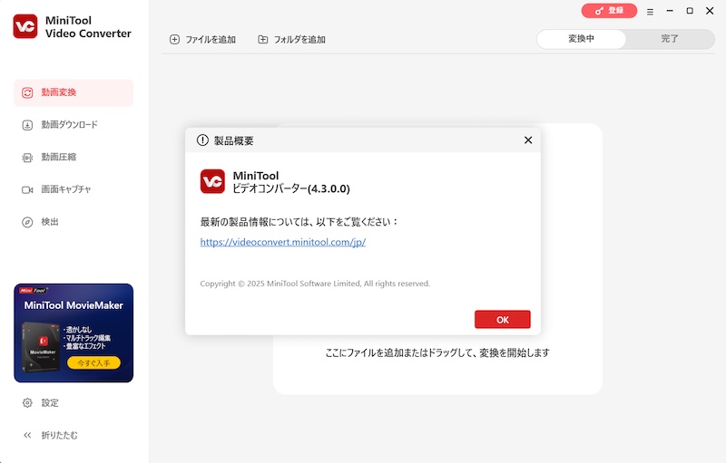Click フォルダを追加 add folder button
Screen dimensions: 726x463
tap(291, 40)
